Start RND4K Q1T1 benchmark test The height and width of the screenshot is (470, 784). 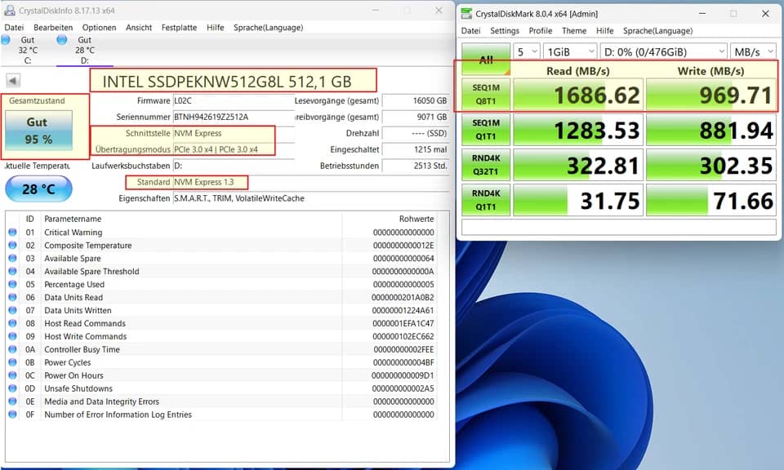click(x=485, y=200)
